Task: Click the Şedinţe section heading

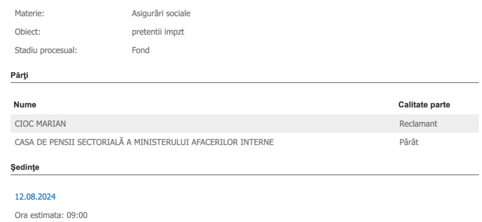Action: 25,168
